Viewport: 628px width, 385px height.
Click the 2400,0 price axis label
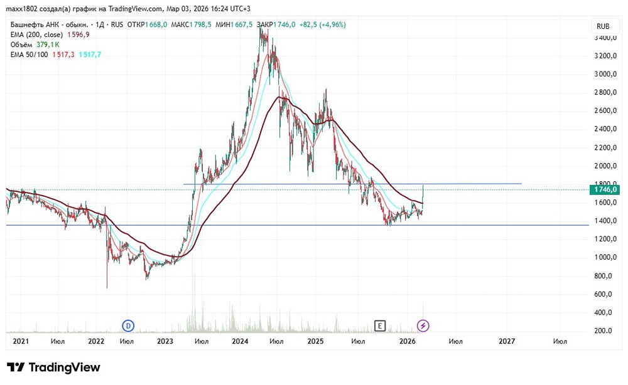(x=605, y=129)
